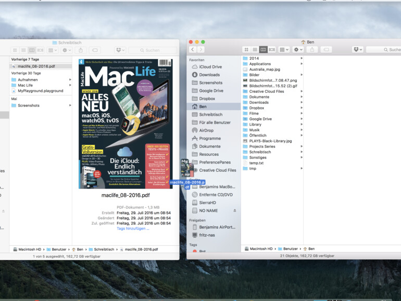Eject the NO NAME volume
The height and width of the screenshot is (301, 401).
[x=234, y=210]
